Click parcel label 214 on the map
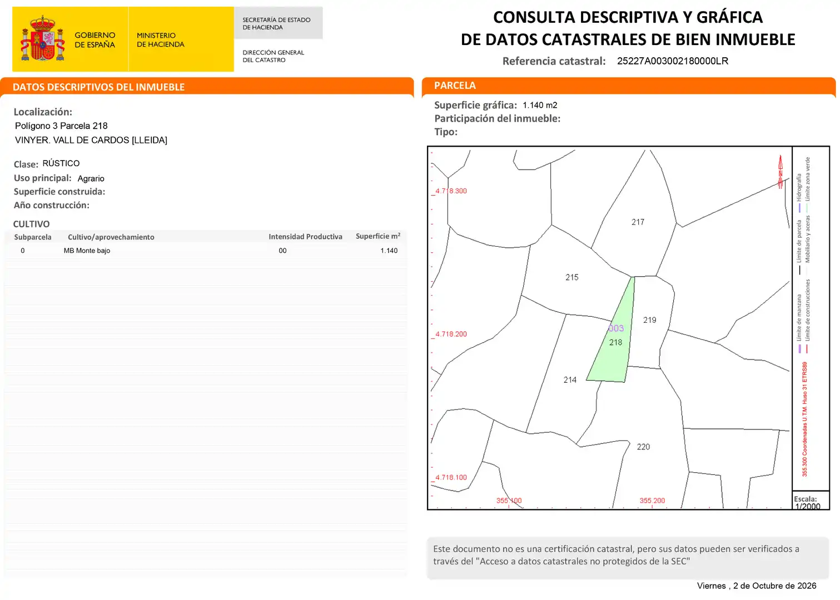 point(570,380)
